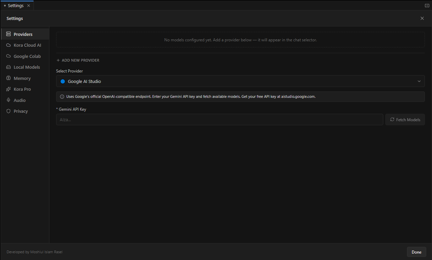This screenshot has height=260, width=432.
Task: Click the 'Developed by Moshiul Islam Rasel' text
Action: point(35,252)
